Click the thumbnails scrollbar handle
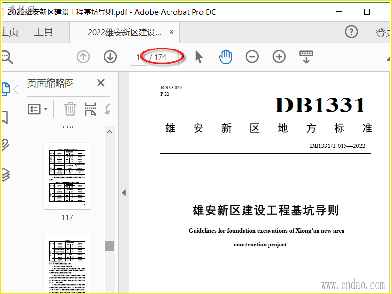The width and height of the screenshot is (392, 294). click(x=109, y=246)
